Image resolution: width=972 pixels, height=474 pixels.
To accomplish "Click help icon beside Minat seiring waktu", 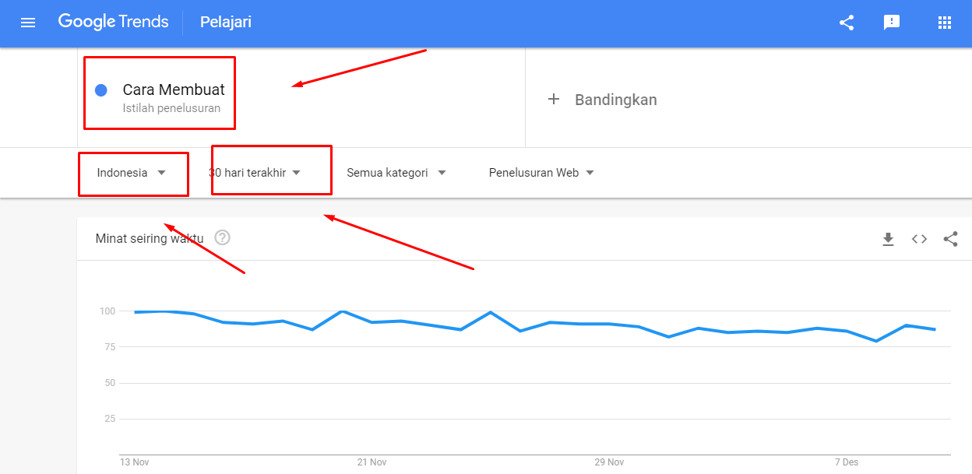I will (x=222, y=238).
